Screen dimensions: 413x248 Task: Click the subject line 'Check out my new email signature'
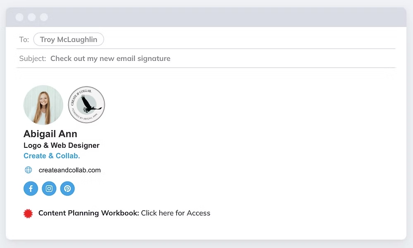click(110, 58)
